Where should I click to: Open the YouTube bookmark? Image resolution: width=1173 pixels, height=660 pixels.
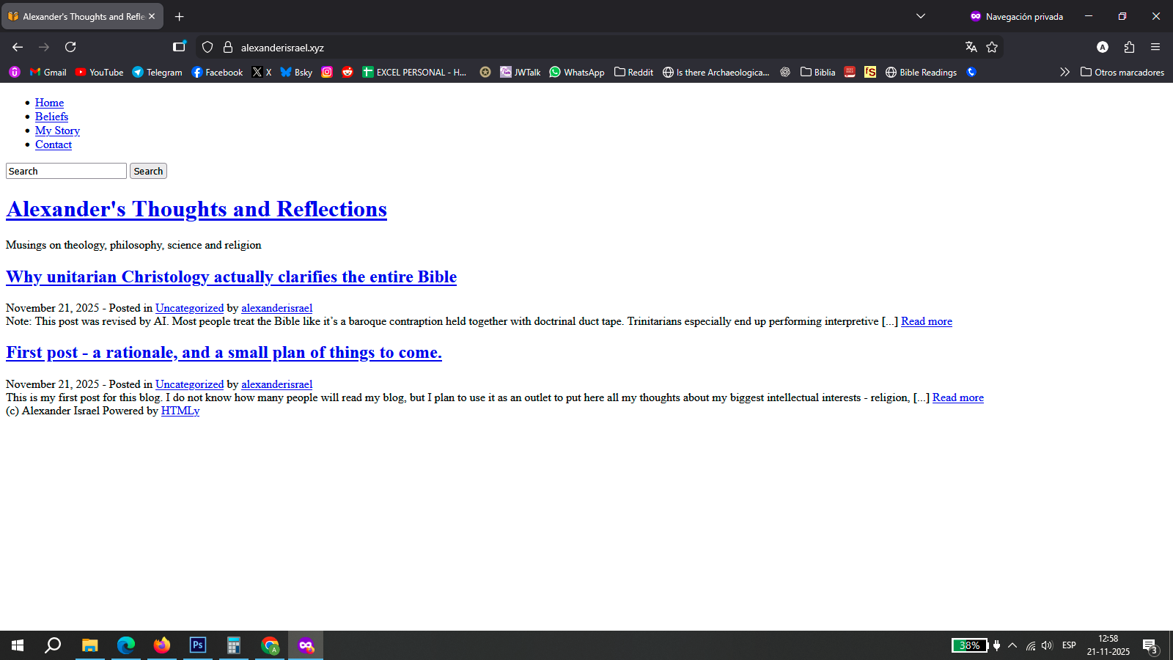[x=99, y=72]
